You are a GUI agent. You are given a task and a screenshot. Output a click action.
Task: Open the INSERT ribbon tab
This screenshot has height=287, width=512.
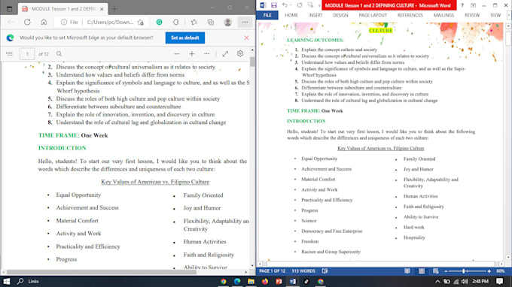click(315, 15)
